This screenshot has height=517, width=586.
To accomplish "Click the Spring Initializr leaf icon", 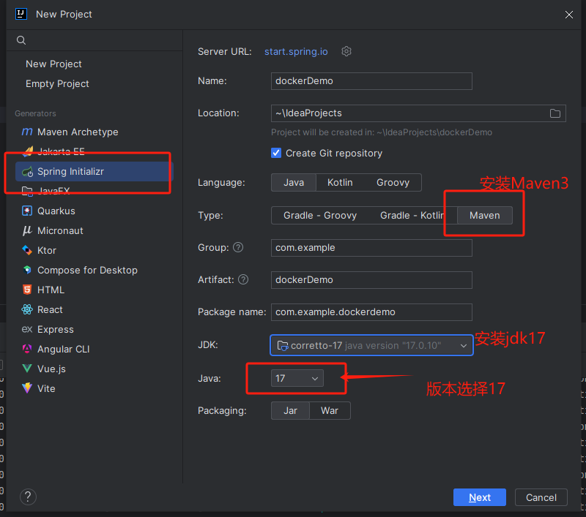I will tap(27, 172).
